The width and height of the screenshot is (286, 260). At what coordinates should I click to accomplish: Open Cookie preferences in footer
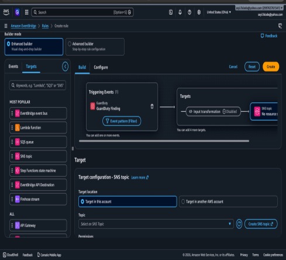click(x=273, y=255)
